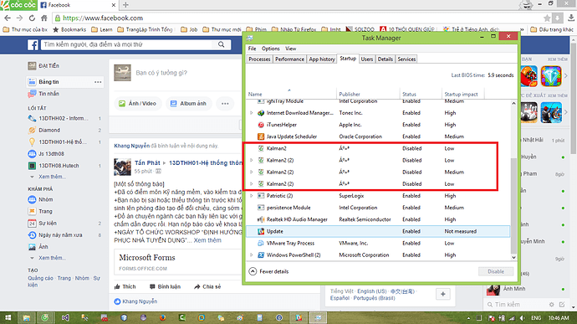577x324 pixels.
Task: Select the Update startup row
Action: 378,231
